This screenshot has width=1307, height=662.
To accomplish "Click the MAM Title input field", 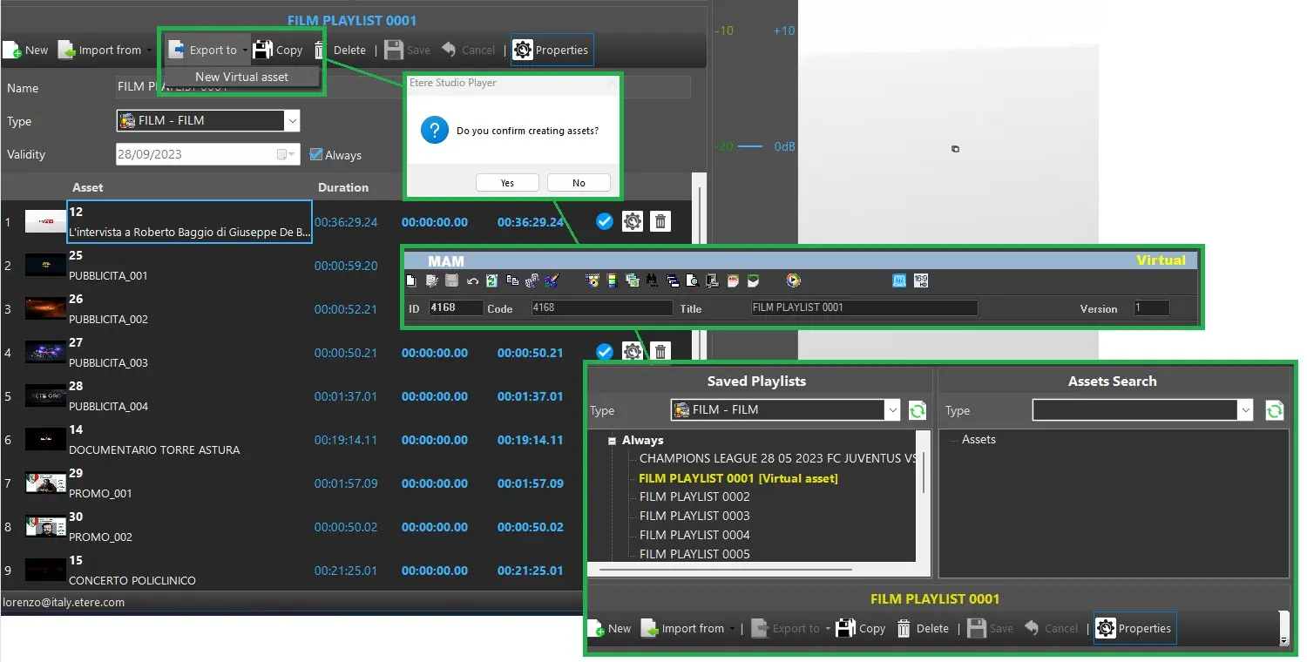I will [x=863, y=307].
